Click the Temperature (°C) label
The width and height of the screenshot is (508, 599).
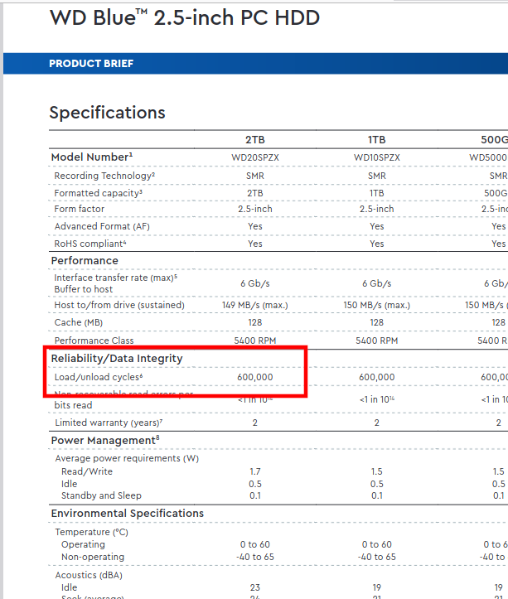(91, 532)
